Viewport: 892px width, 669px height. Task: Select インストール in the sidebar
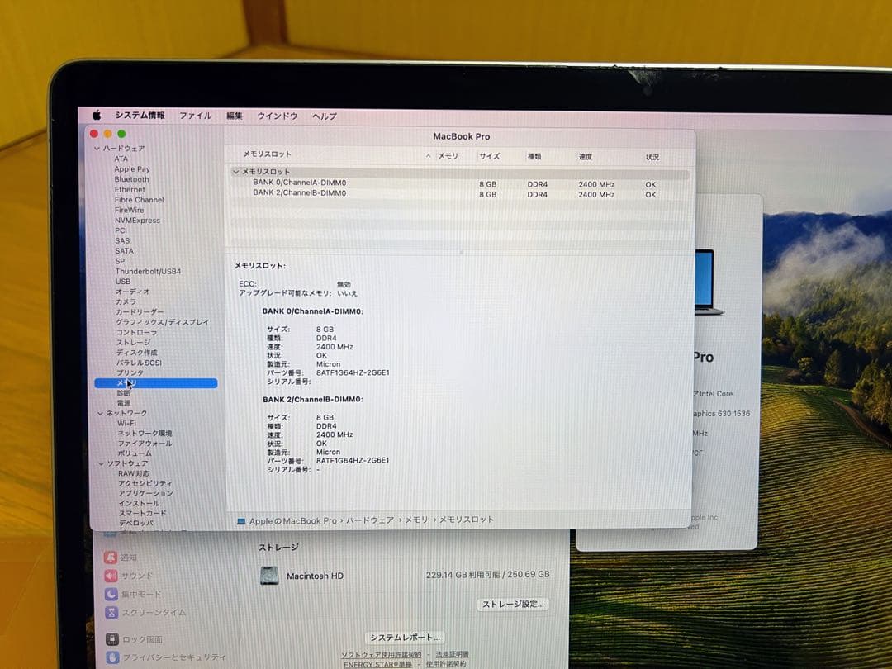(139, 504)
